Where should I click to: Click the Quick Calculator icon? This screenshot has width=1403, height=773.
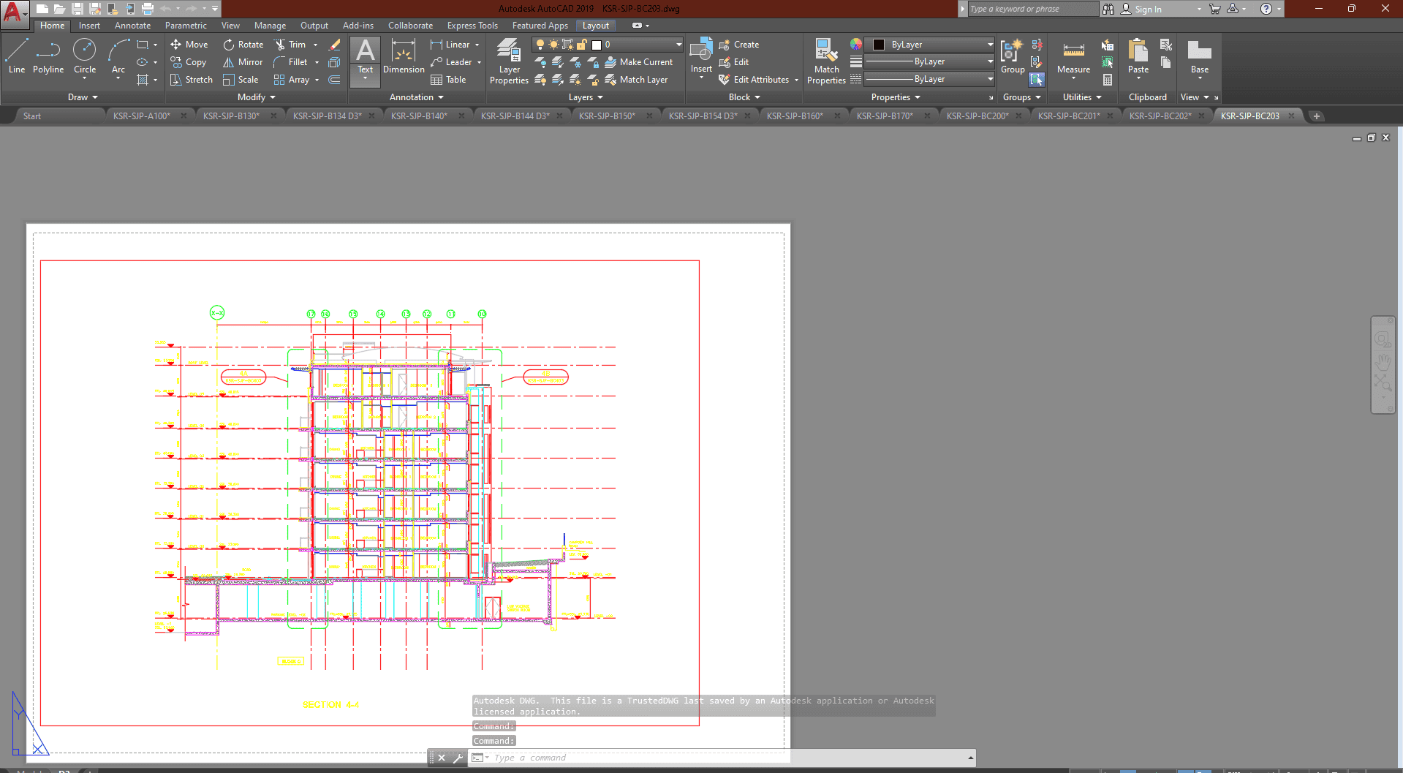tap(1107, 80)
